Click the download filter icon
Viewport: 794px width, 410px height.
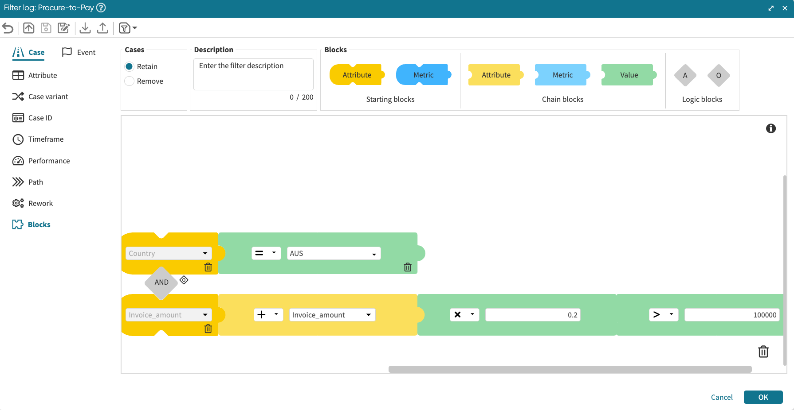(x=85, y=28)
